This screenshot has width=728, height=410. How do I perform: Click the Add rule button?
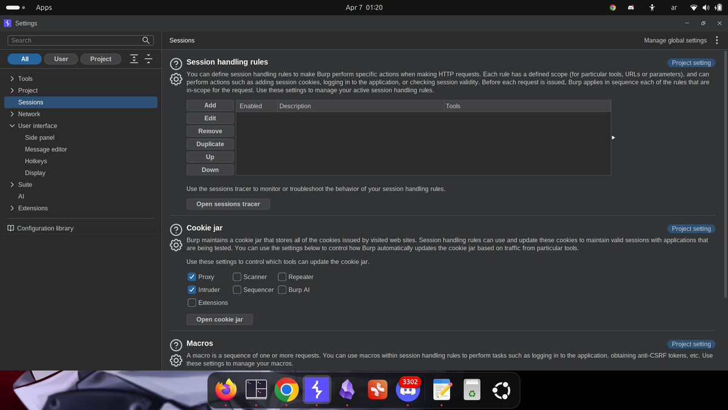pos(210,105)
